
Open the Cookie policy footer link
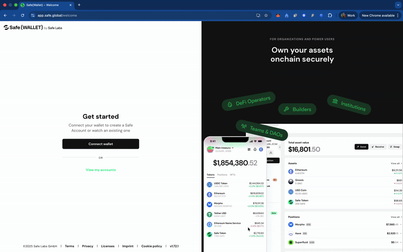(x=152, y=246)
